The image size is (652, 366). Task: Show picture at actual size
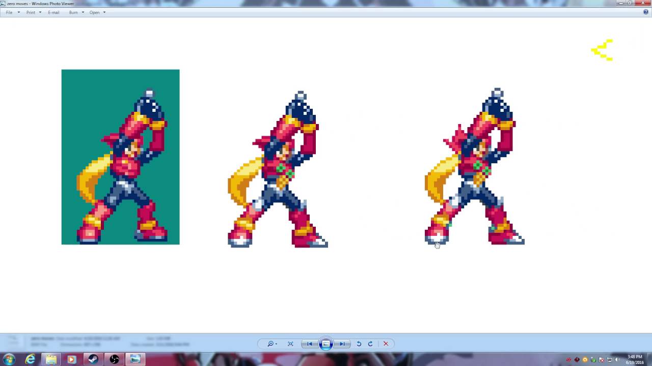tap(290, 344)
